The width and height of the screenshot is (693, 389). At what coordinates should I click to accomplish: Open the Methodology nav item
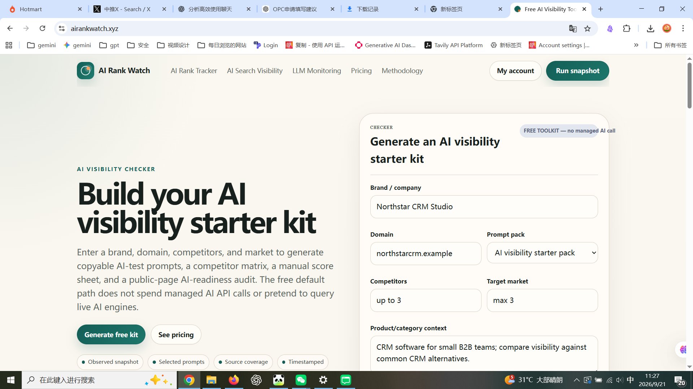point(402,71)
